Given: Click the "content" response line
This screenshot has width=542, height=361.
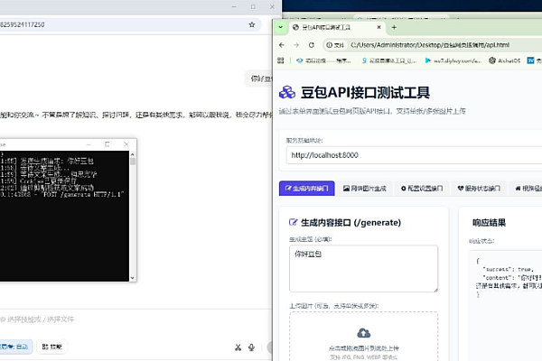Looking at the screenshot, I should click(x=512, y=277).
